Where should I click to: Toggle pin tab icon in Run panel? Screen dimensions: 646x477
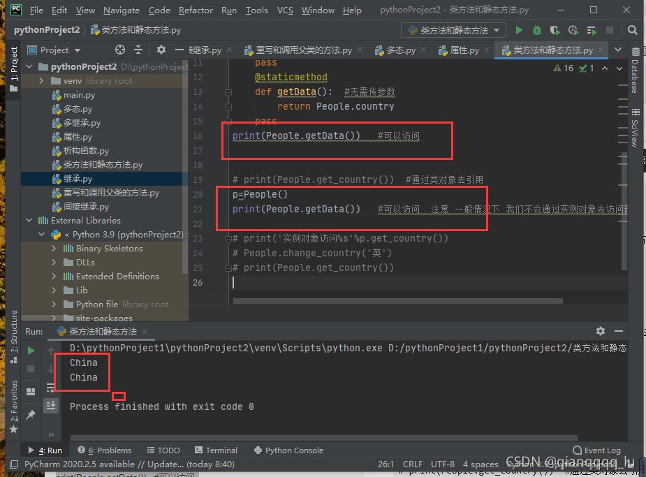pyautogui.click(x=31, y=416)
